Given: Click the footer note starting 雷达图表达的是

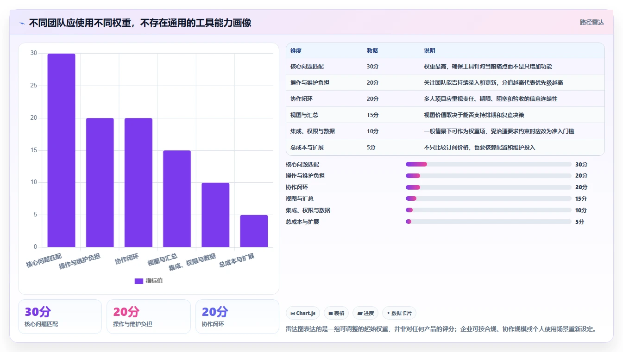Looking at the screenshot, I should (x=441, y=329).
